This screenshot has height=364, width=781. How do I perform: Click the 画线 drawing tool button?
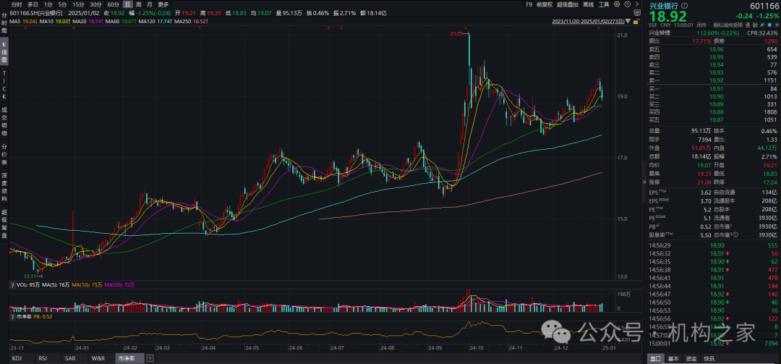tap(588, 4)
